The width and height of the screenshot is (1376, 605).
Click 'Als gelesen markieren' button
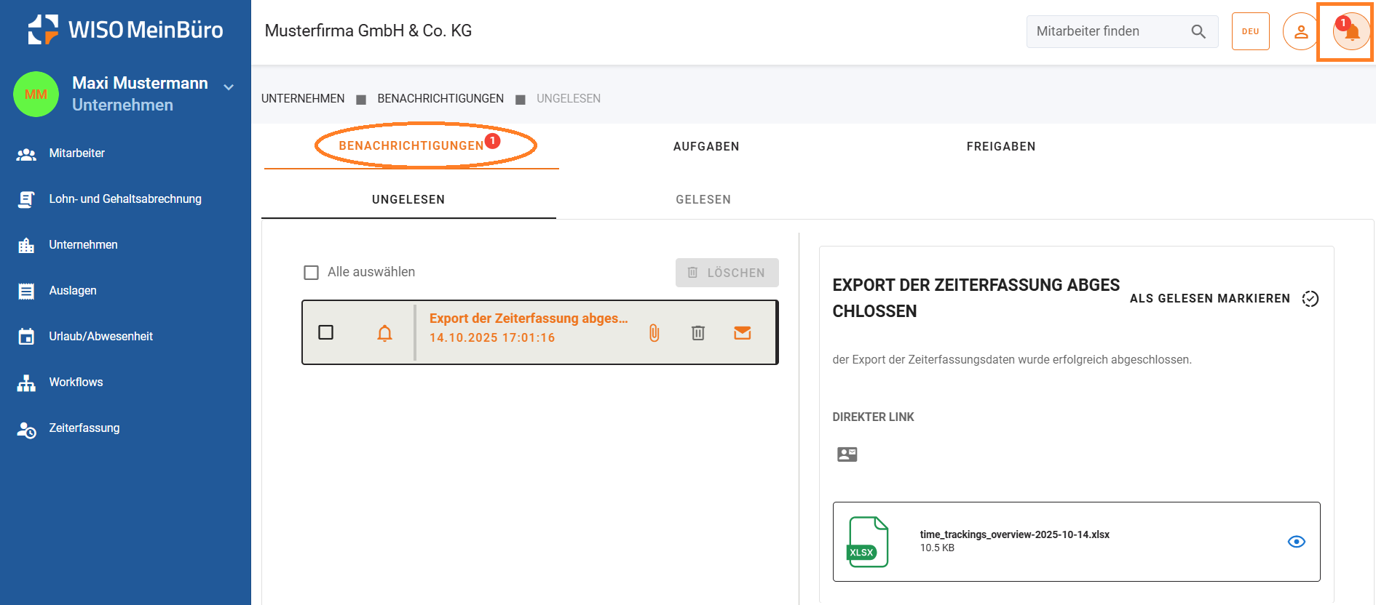coord(1223,299)
